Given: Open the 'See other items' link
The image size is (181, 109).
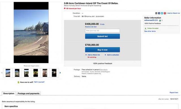Looking at the screenshot, I should (150, 31).
